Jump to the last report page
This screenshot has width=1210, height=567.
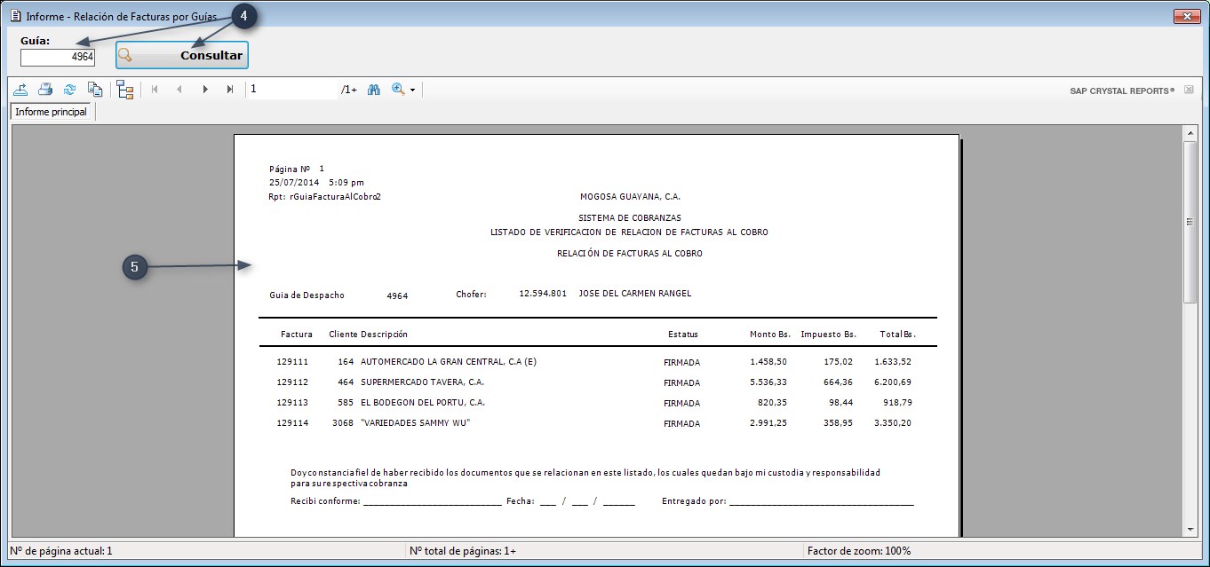230,90
